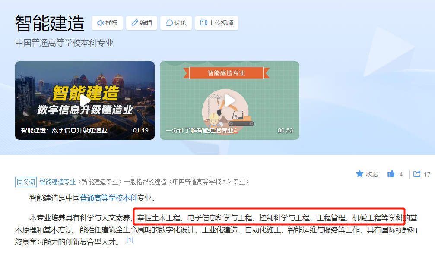
Task: Click the 收藏 text label
Action: (372, 174)
